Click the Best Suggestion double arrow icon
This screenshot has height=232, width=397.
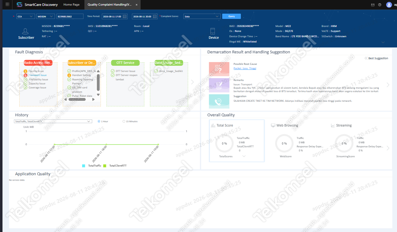(x=366, y=58)
